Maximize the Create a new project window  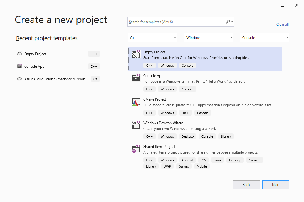(282, 5)
